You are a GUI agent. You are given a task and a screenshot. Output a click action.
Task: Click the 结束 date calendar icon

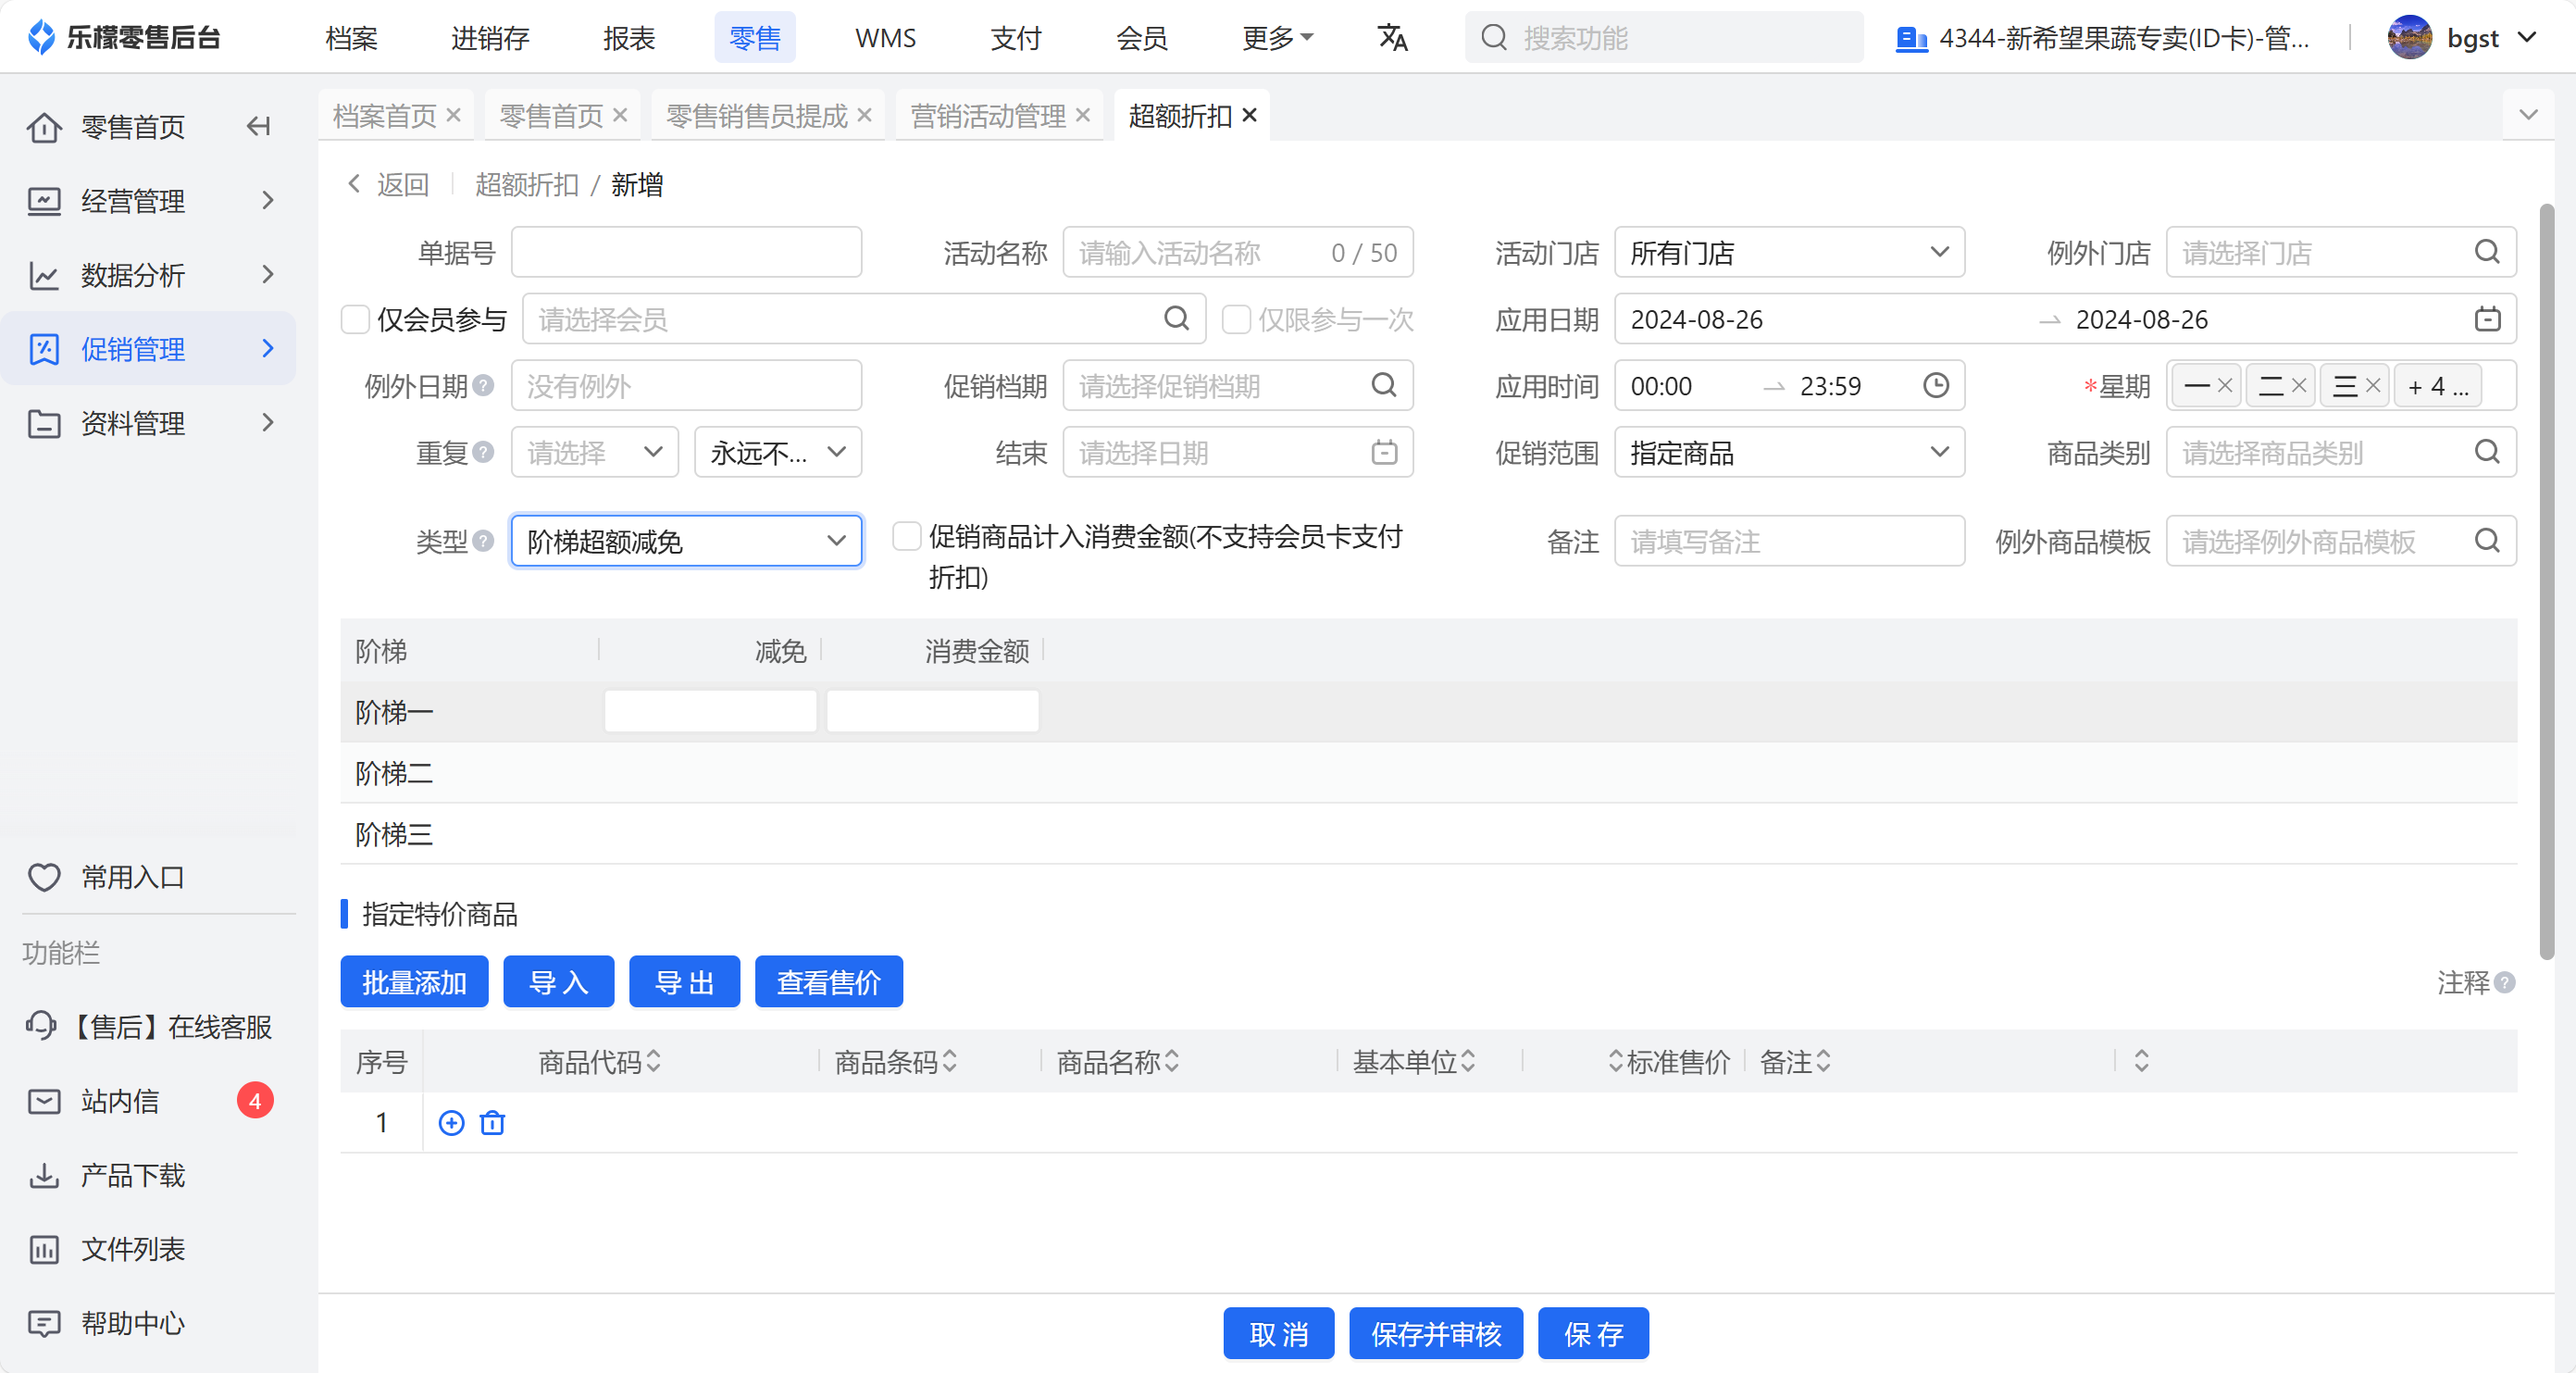click(1384, 453)
